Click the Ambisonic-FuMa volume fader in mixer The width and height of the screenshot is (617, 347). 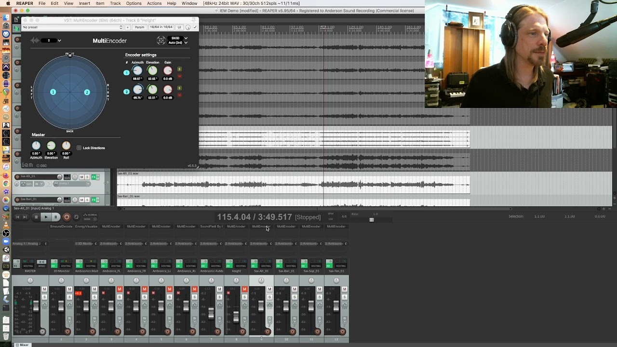(211, 313)
